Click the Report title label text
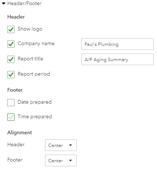Image resolution: width=157 pixels, height=171 pixels. click(x=31, y=59)
